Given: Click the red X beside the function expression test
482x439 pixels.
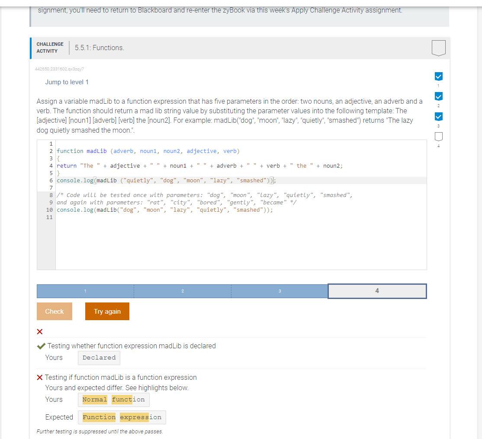Looking at the screenshot, I should (39, 377).
